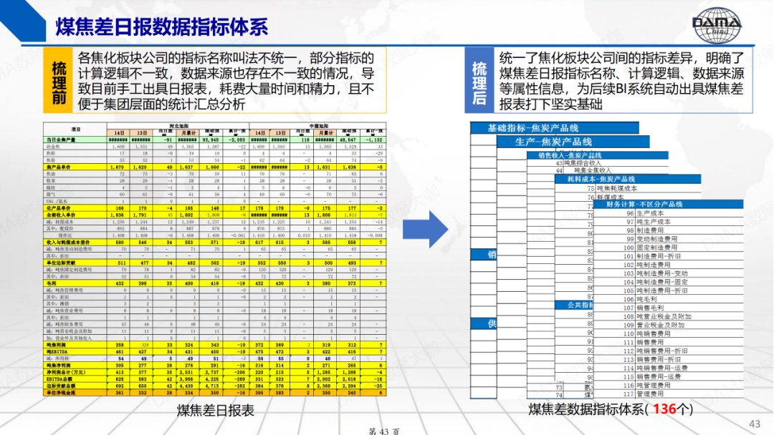This screenshot has width=774, height=435.
Task: Click the 吨EBITDA row label
Action: pyautogui.click(x=57, y=352)
